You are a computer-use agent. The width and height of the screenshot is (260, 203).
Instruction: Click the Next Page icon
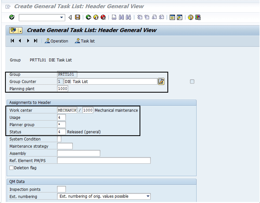(x=154, y=17)
